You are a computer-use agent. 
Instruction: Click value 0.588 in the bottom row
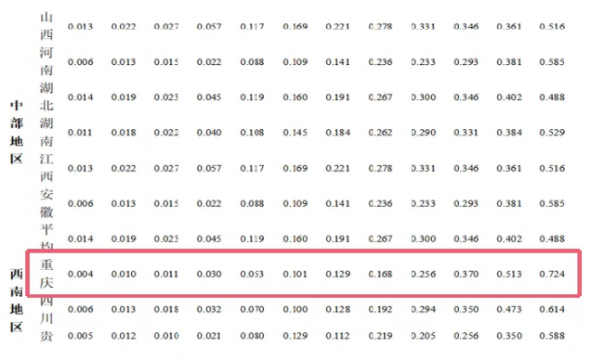click(552, 336)
